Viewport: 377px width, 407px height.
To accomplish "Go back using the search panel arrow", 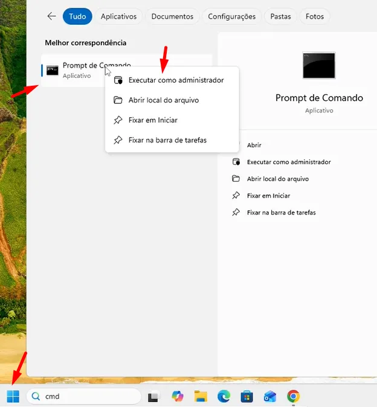I will 51,16.
